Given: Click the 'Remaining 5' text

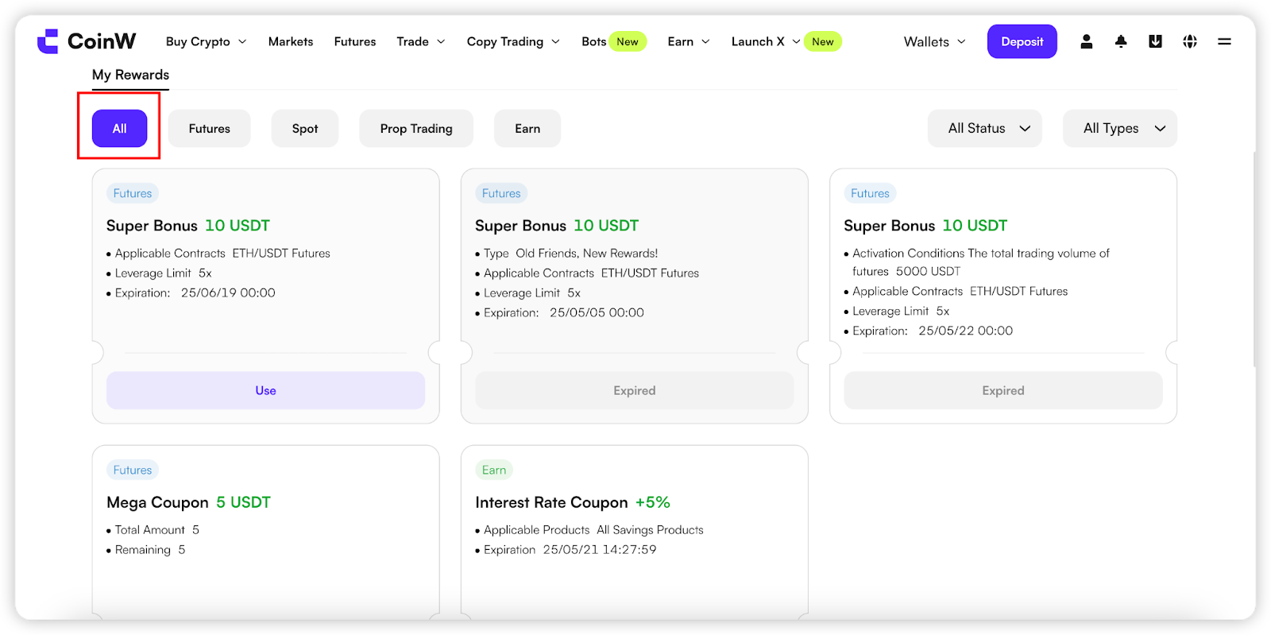Looking at the screenshot, I should 150,550.
